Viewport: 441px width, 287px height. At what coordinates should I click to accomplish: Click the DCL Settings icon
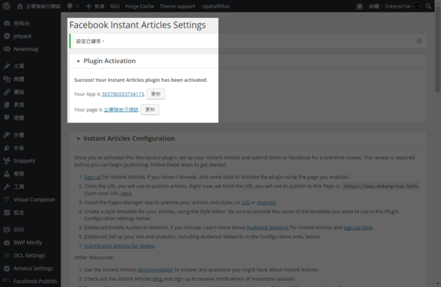pos(7,255)
